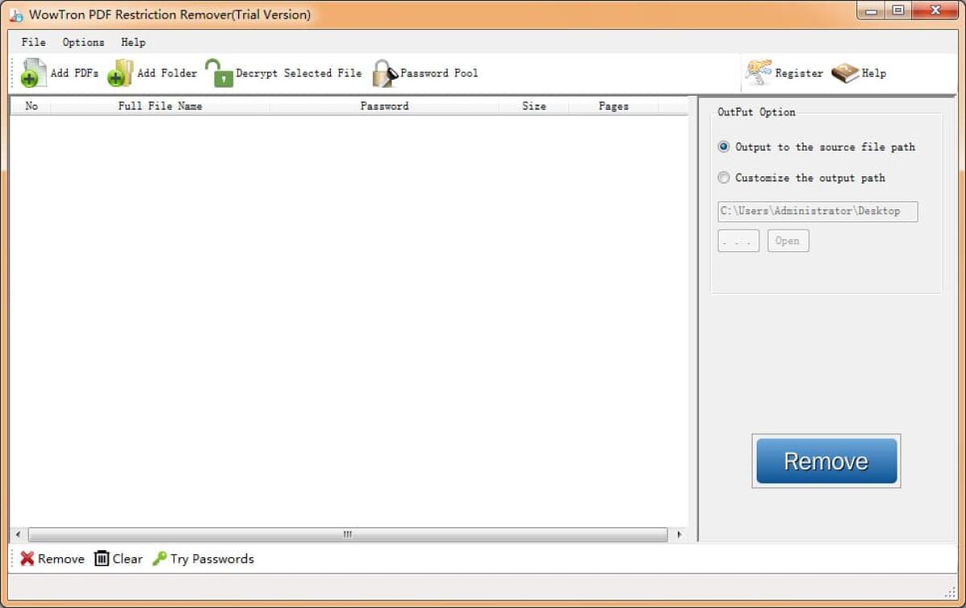Open the Password Pool

pyautogui.click(x=383, y=72)
